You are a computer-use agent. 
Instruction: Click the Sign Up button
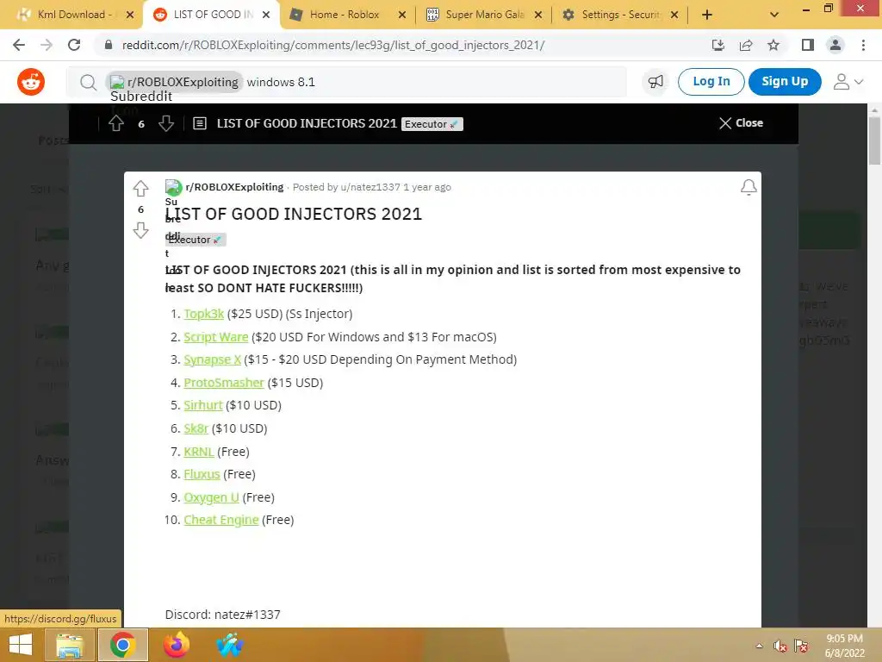785,82
